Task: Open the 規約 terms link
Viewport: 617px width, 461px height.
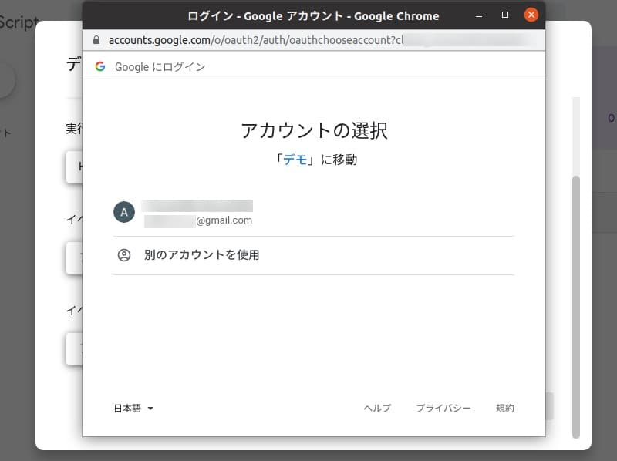Action: click(x=505, y=409)
